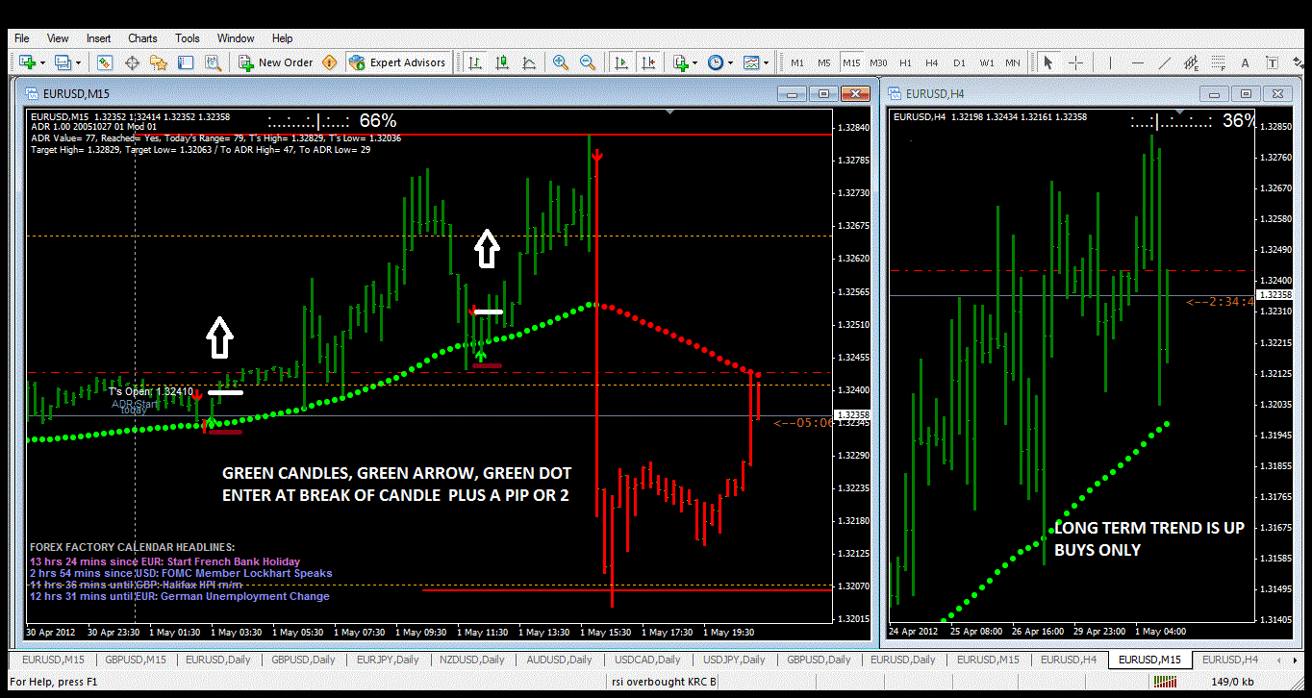
Task: Set timeframe with the M30 button
Action: 878,62
